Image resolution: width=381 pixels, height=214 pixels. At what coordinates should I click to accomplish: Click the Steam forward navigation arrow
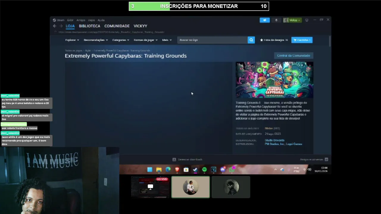click(61, 26)
